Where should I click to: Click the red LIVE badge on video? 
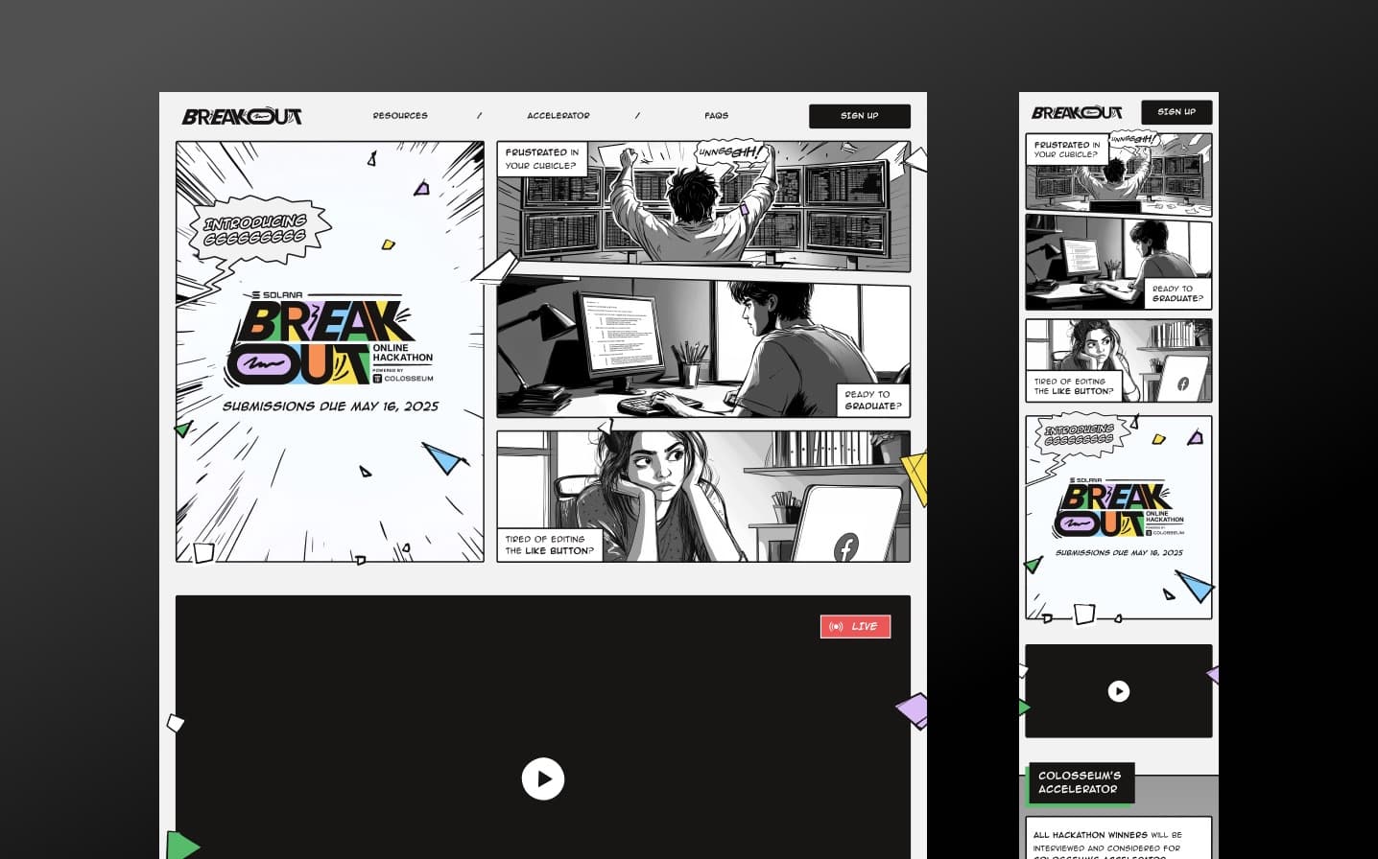coord(855,626)
